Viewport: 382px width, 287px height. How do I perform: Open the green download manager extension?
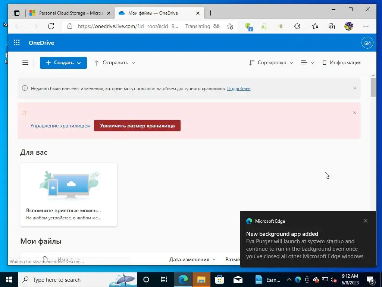248,27
